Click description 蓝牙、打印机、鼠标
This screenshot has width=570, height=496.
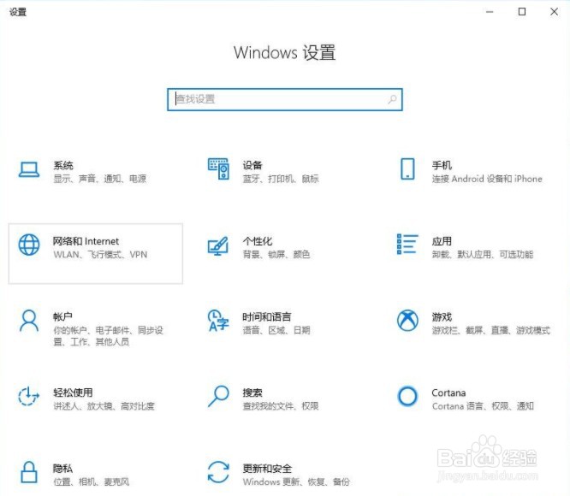click(281, 179)
